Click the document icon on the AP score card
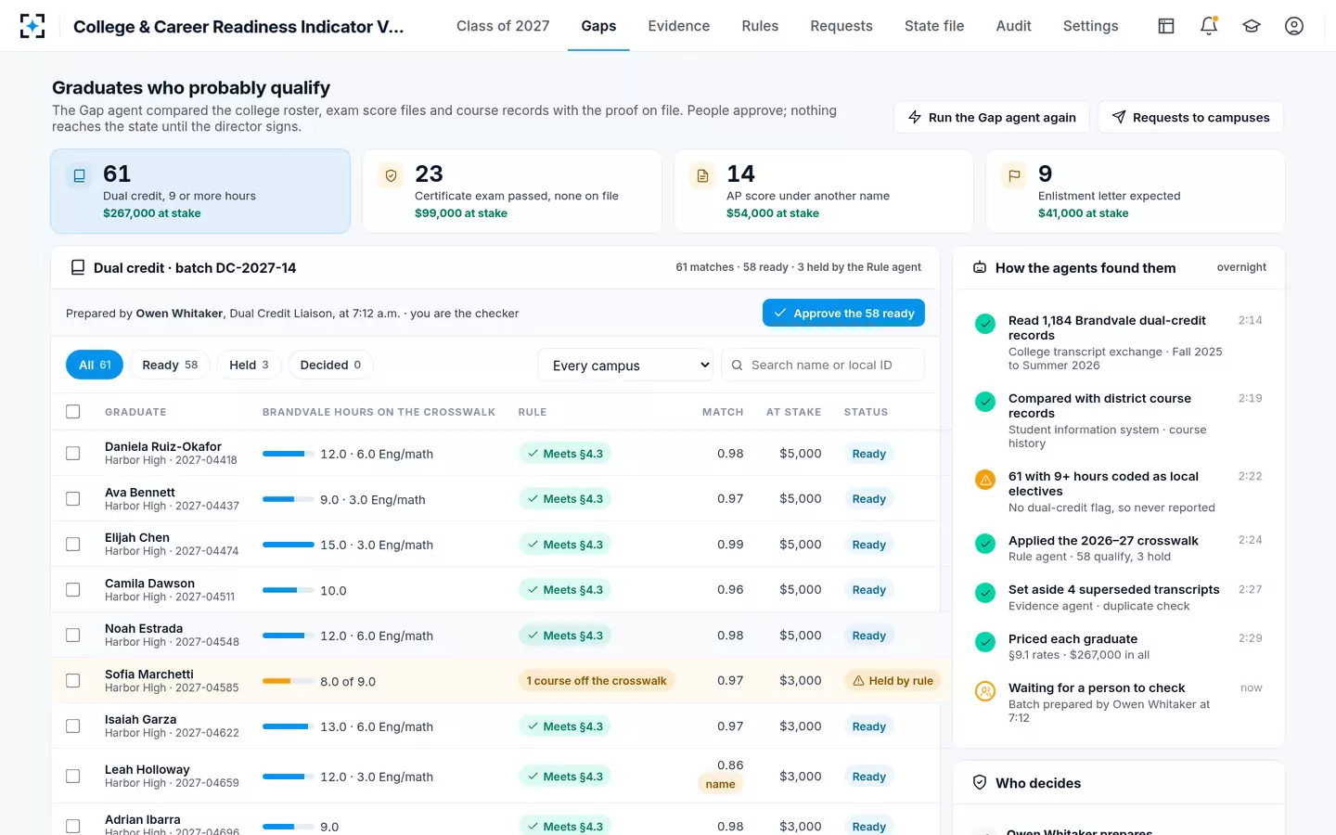1336x835 pixels. (703, 174)
